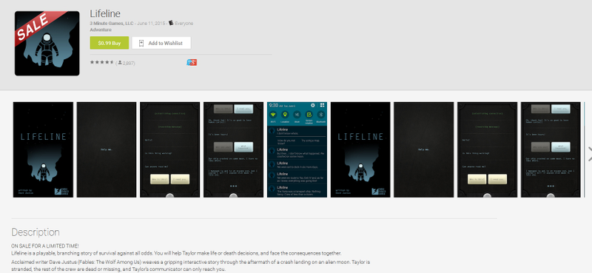Open the first "Help me." screenshot
Image resolution: width=592 pixels, height=273 pixels.
pos(107,149)
